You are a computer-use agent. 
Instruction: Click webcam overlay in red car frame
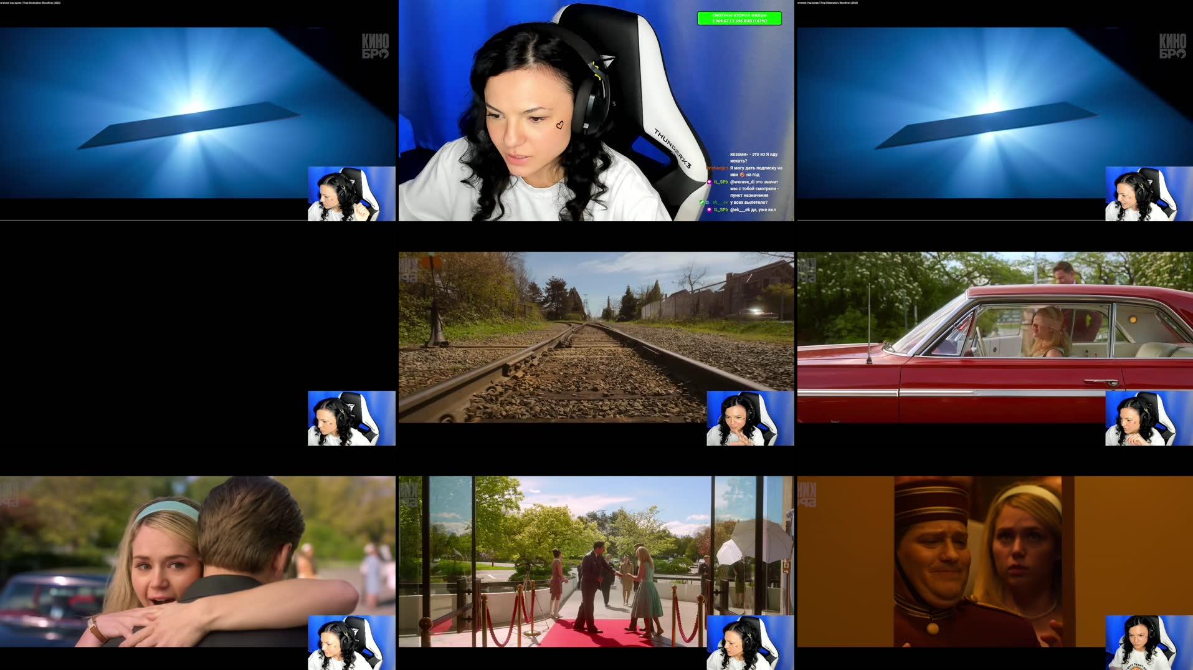[1149, 418]
